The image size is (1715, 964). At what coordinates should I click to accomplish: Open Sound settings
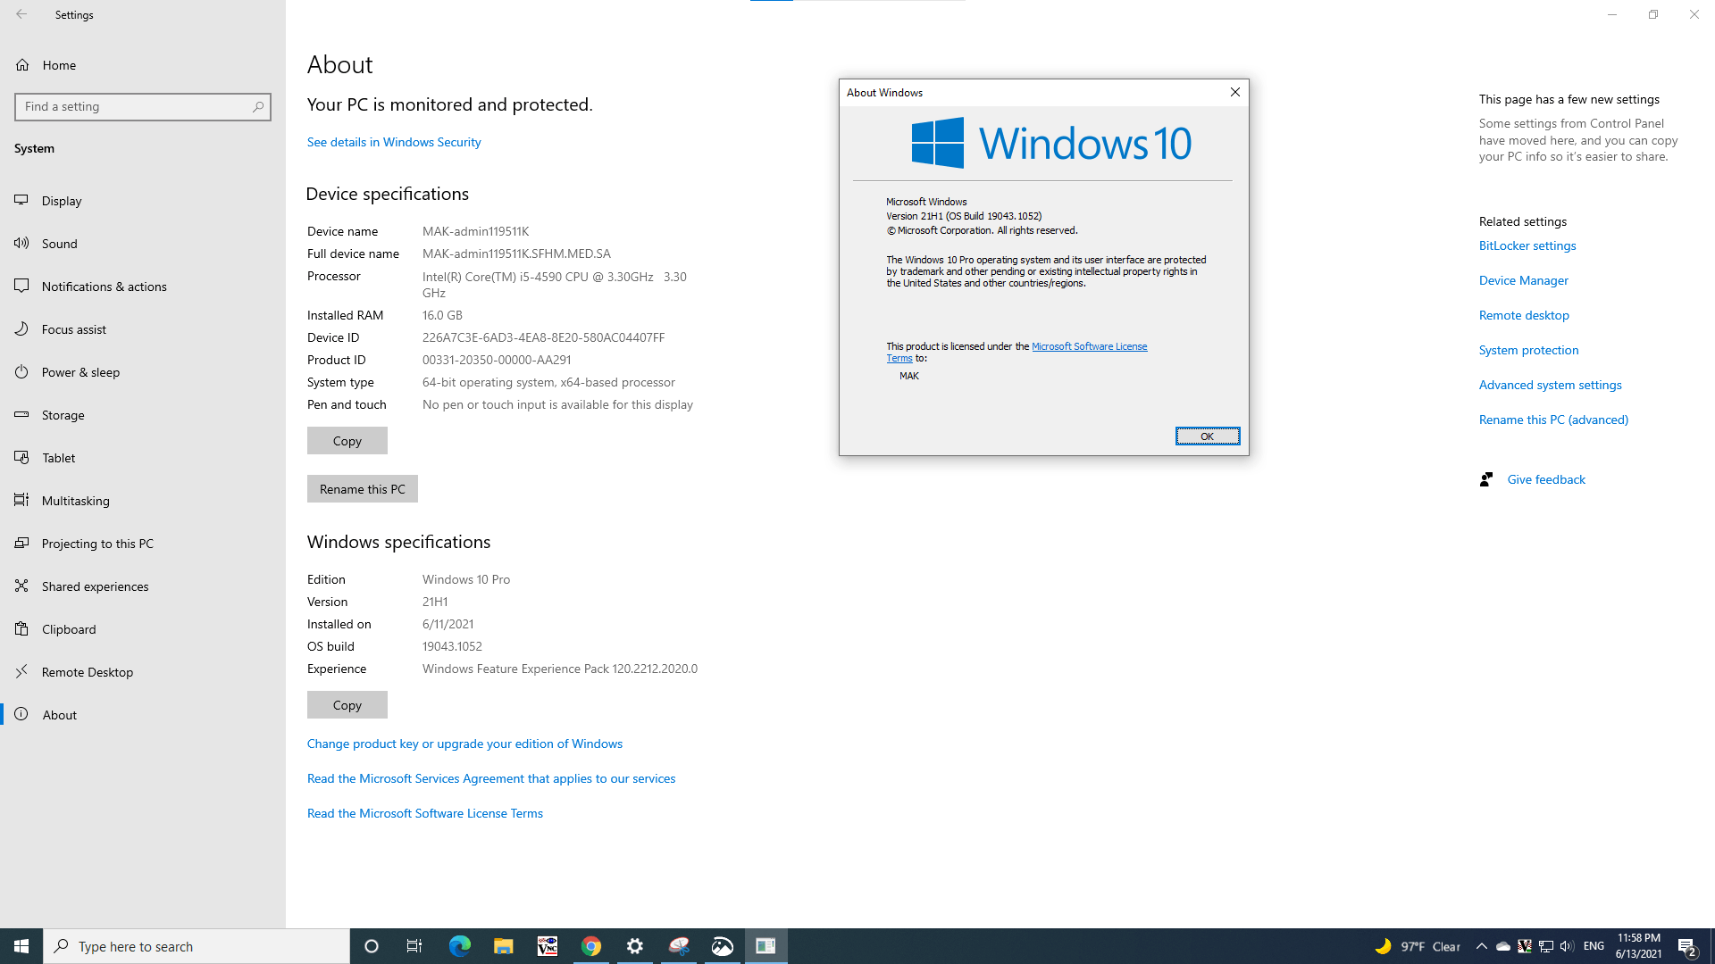click(143, 244)
